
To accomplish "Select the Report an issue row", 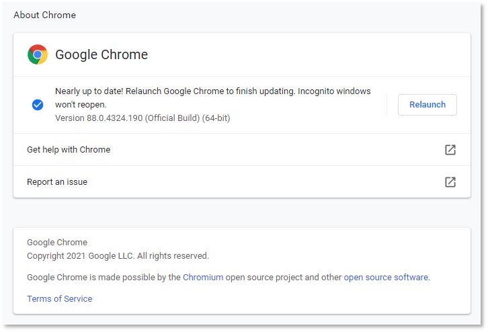I will click(x=242, y=182).
